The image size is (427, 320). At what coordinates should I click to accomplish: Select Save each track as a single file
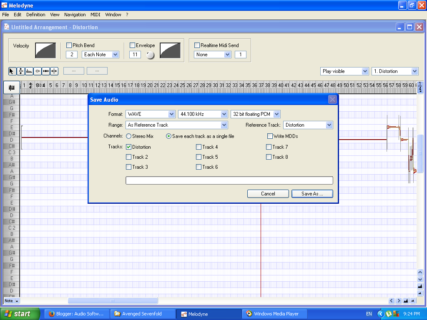point(168,136)
